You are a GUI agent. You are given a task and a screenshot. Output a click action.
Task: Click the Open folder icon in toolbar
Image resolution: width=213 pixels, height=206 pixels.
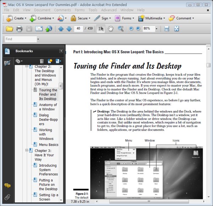pyautogui.click(x=9, y=29)
